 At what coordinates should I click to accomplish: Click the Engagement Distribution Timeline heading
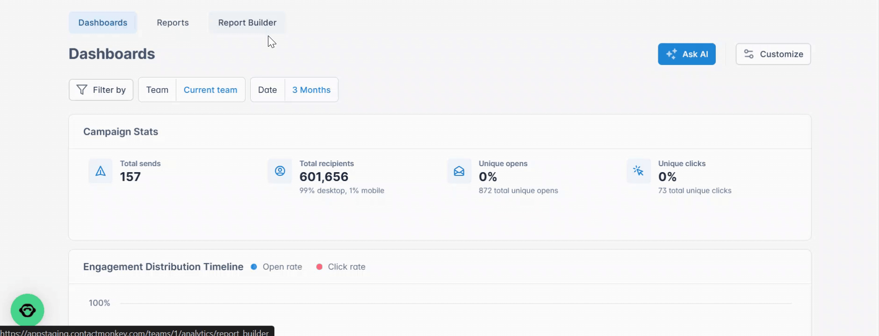[x=163, y=267]
